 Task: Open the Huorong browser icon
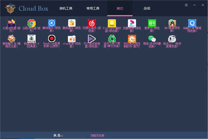pos(11,23)
